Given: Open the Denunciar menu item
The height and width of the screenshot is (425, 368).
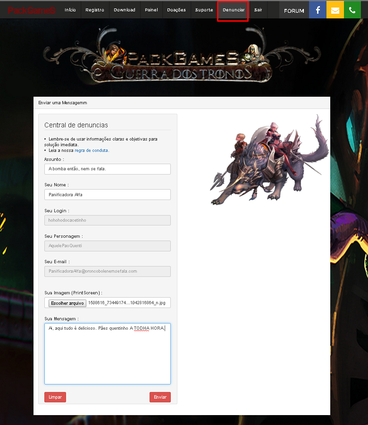Looking at the screenshot, I should click(x=234, y=10).
